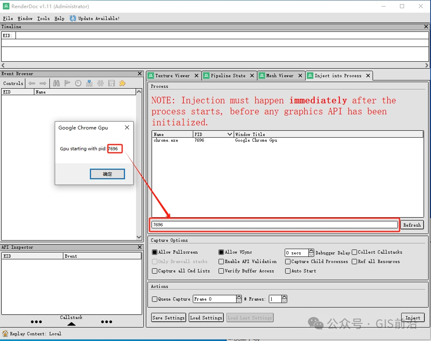Image resolution: width=431 pixels, height=341 pixels.
Task: Select the chrome.exe process row
Action: [288, 140]
